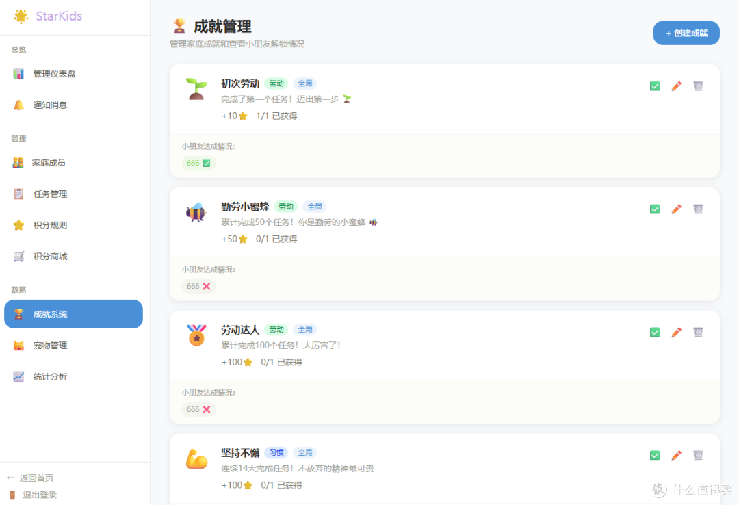The width and height of the screenshot is (739, 505).
Task: Toggle the enabled checkbox for 勤劳小蜜蜂
Action: 655,209
